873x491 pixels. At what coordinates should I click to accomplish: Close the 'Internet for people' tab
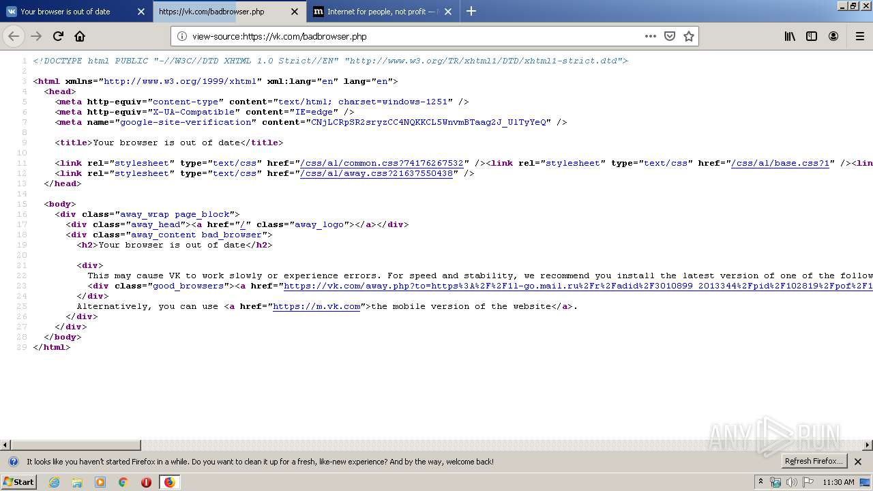447,12
